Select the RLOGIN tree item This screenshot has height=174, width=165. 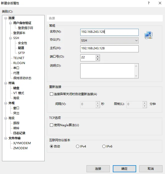pos(19,63)
